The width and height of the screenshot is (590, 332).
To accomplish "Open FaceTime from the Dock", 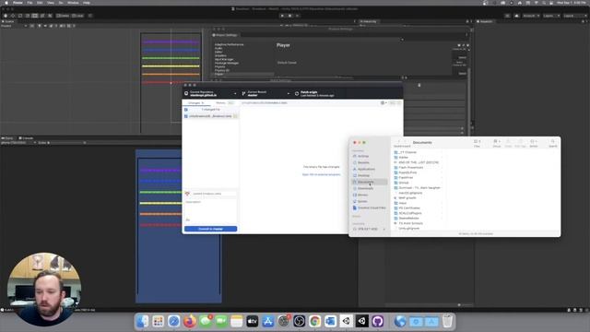I will coord(221,321).
